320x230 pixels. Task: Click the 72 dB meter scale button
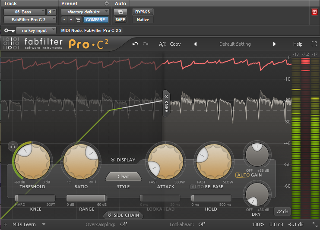(x=282, y=211)
